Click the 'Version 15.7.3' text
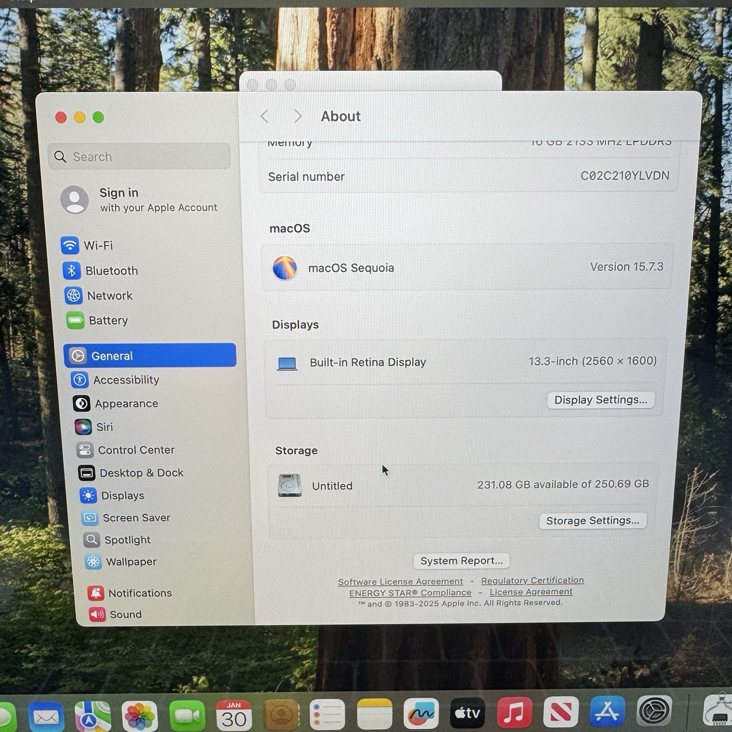732x732 pixels. click(627, 267)
